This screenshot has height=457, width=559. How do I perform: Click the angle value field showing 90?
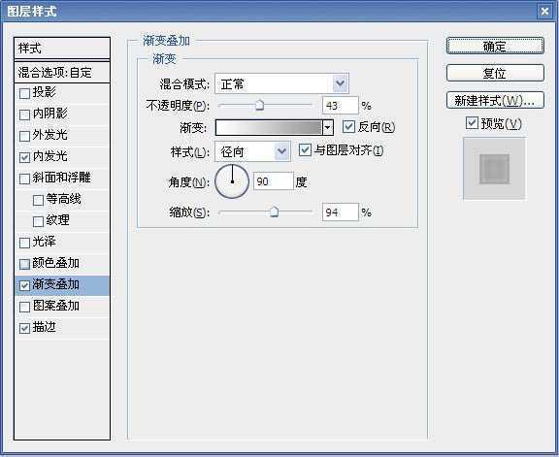tap(274, 181)
